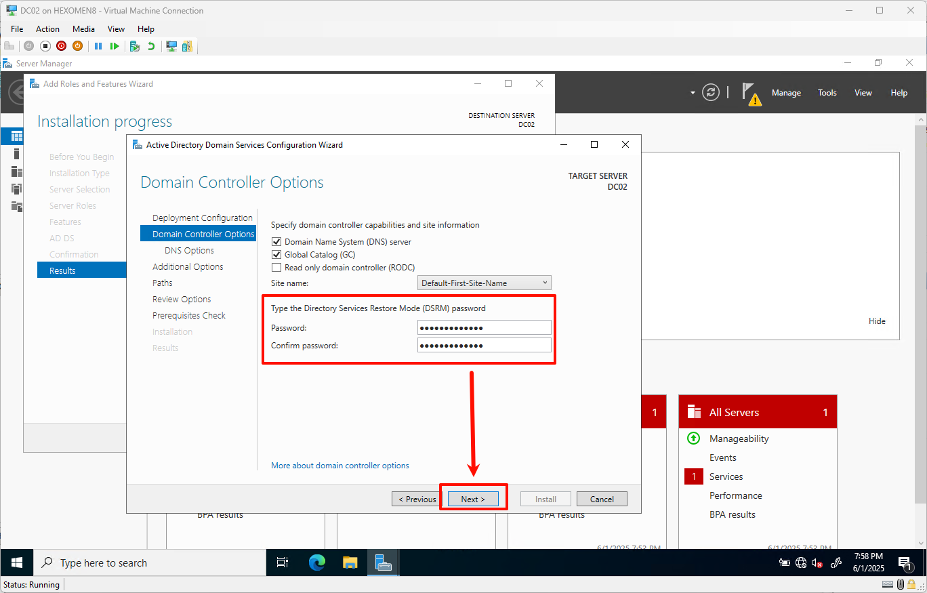927x593 pixels.
Task: Go to Review Options step
Action: click(182, 299)
